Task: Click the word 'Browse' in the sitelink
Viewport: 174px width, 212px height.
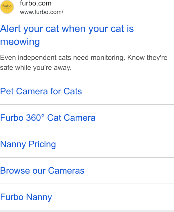Action: pyautogui.click(x=15, y=171)
